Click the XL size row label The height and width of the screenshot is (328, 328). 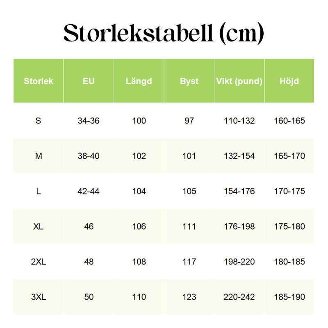pos(39,226)
